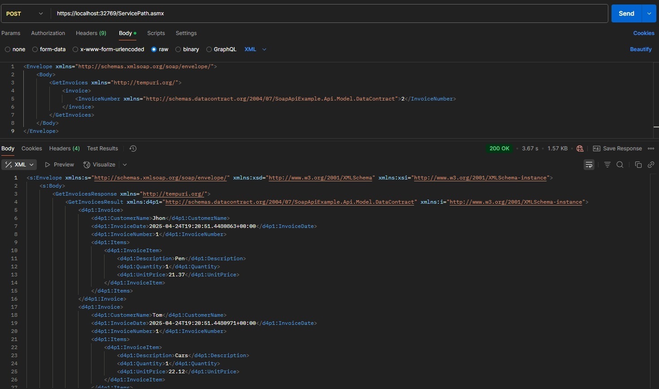Open the response XML format dropdown

click(x=19, y=165)
